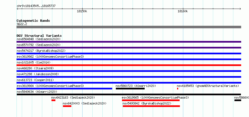Click the DGV Structural Variants track title
Screen dimensions: 249x117
coord(39,36)
